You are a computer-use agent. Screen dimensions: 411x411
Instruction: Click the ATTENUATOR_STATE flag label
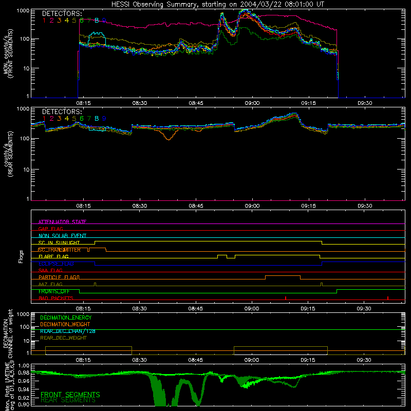click(x=62, y=222)
